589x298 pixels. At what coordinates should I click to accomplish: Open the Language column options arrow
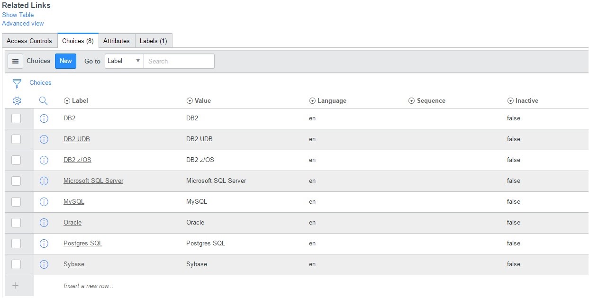tap(312, 101)
